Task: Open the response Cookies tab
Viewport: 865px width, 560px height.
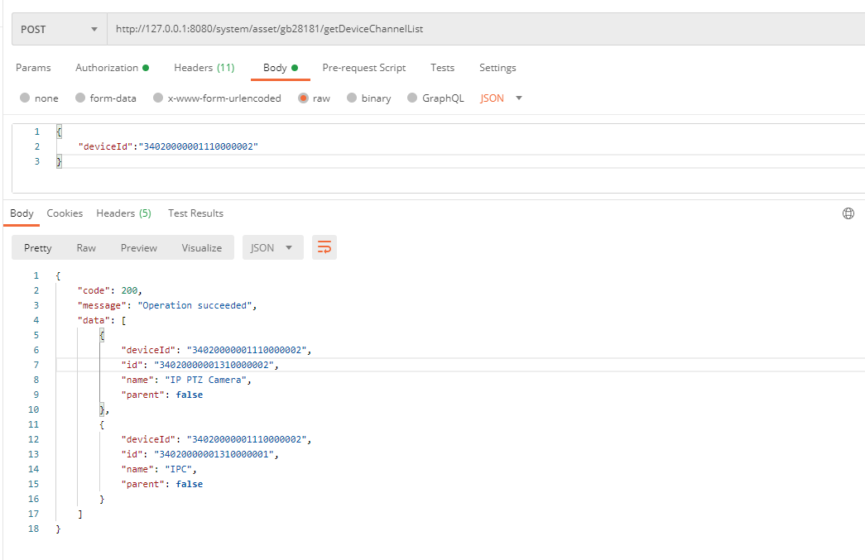Action: coord(65,213)
